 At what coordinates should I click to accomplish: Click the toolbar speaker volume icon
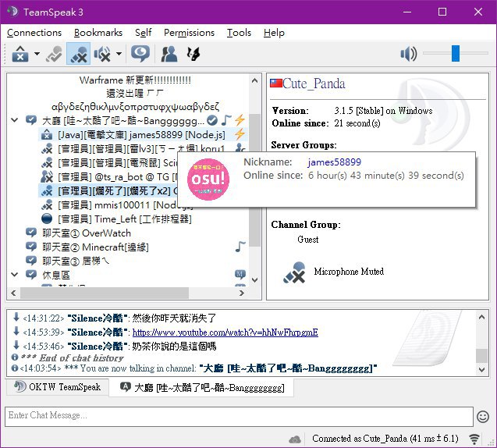click(409, 54)
